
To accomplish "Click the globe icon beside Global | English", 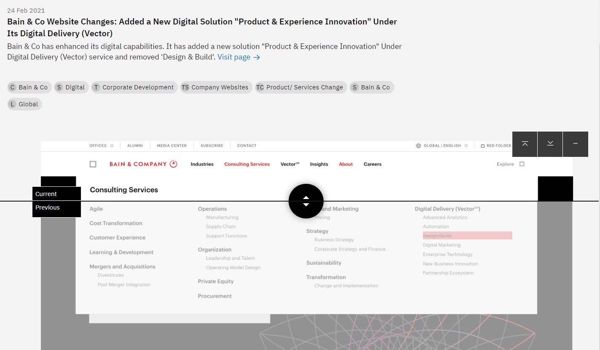I will (x=418, y=145).
